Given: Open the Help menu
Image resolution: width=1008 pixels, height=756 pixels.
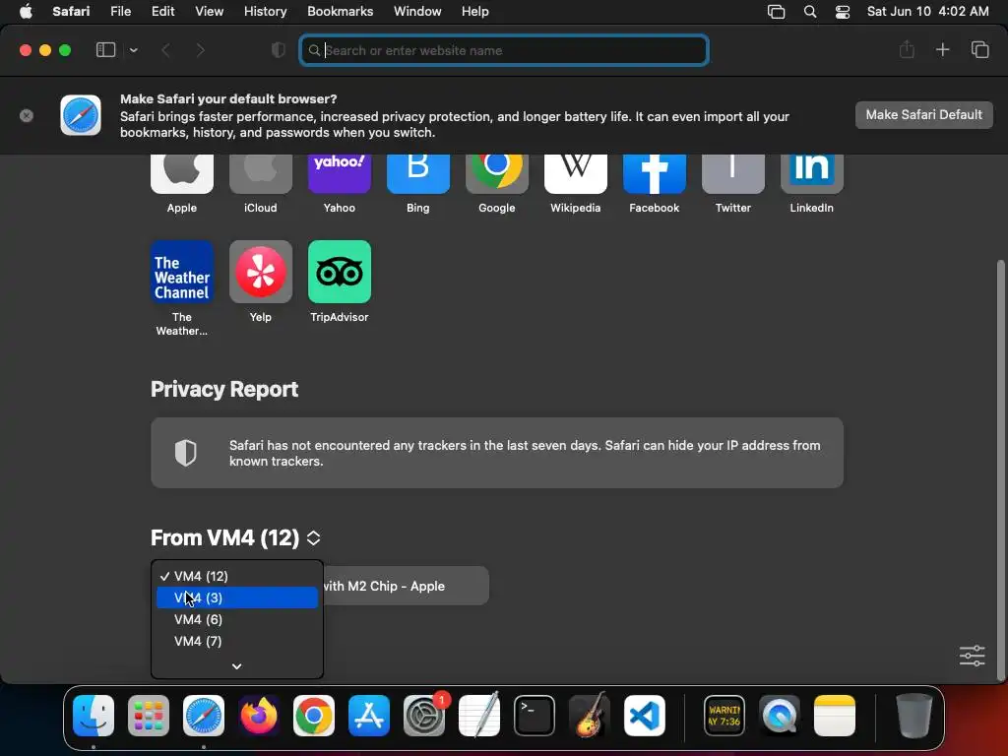Looking at the screenshot, I should (x=475, y=12).
